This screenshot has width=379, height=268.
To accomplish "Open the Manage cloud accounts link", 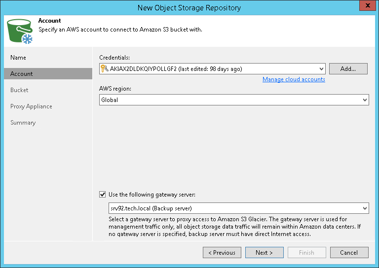I will (x=294, y=79).
